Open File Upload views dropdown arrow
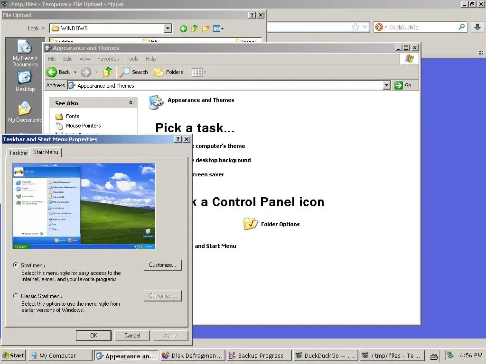This screenshot has height=364, width=486. 222,29
